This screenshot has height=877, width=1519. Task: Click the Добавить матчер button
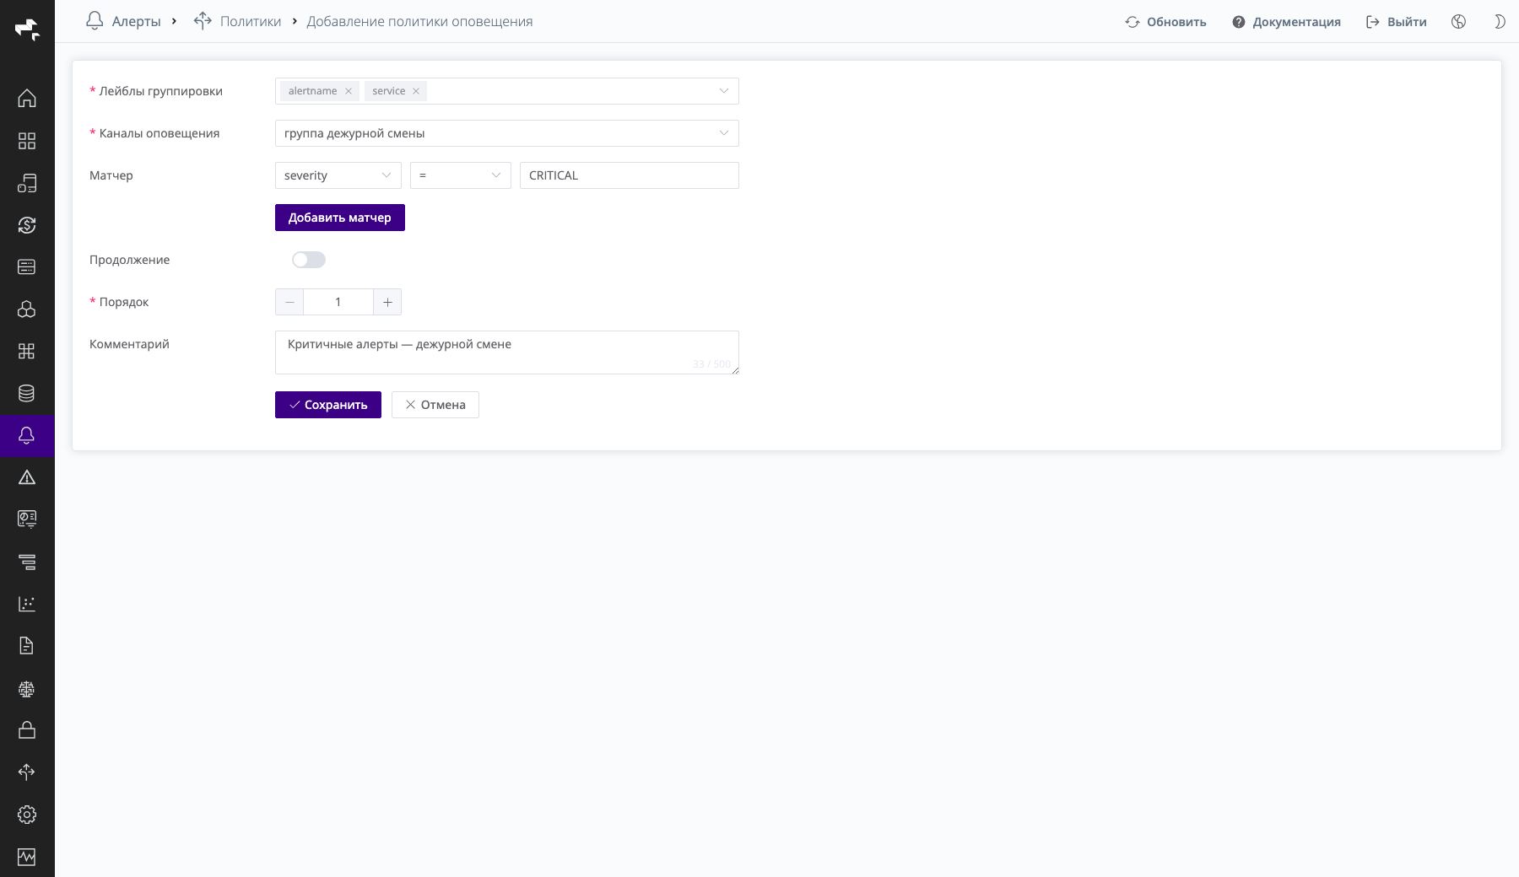tap(339, 218)
